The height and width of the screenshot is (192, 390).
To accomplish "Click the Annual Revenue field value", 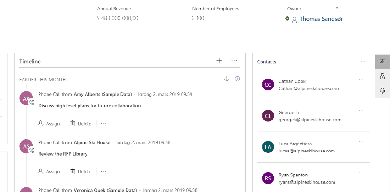I will (117, 18).
